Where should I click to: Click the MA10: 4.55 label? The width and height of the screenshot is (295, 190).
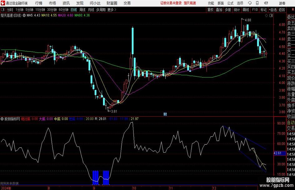[x=49, y=15]
